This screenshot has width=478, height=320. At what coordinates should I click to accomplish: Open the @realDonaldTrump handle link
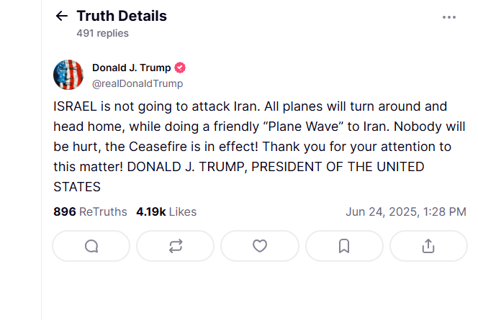point(137,83)
